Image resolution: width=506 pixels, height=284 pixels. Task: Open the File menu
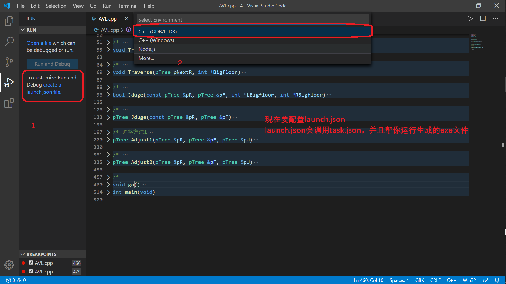click(21, 6)
